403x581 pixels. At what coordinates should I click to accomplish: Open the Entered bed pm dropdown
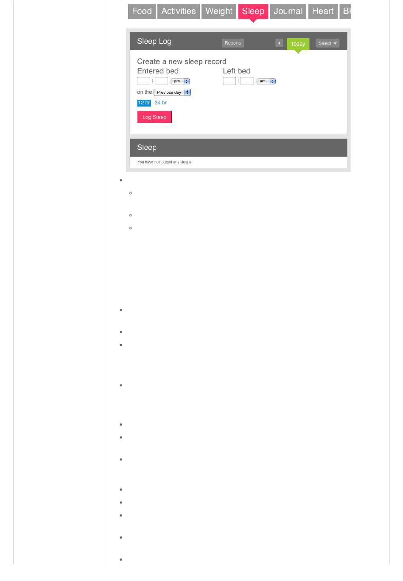[x=180, y=81]
